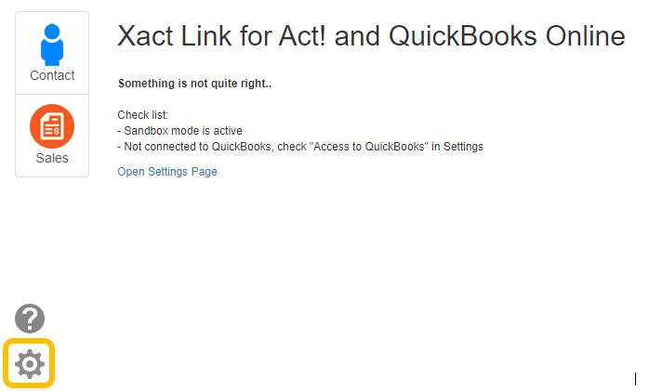
Task: Click 'in Settings' at end of checklist
Action: 457,147
